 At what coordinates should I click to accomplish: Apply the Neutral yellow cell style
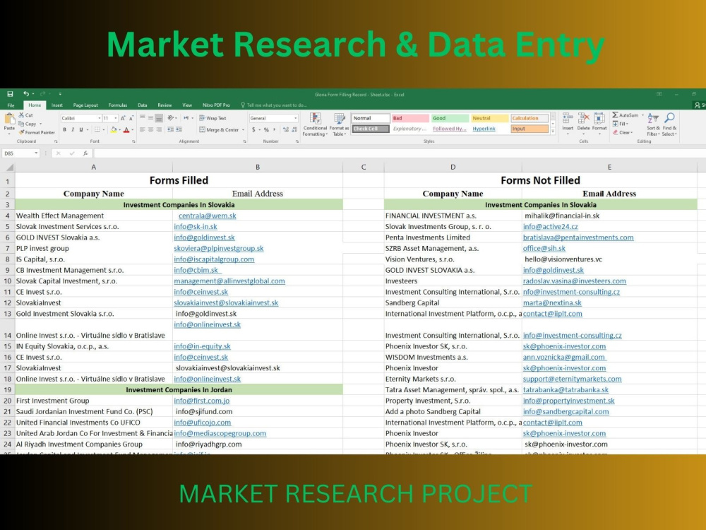coord(489,118)
